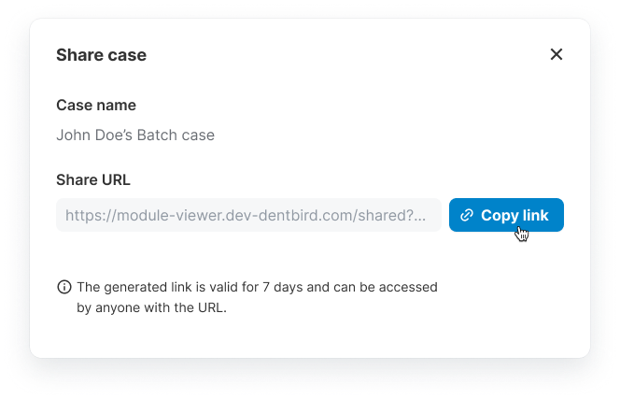
Task: Click the chain link icon
Action: (x=467, y=215)
